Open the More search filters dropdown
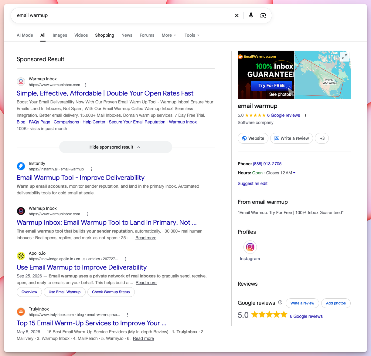This screenshot has width=371, height=356. tap(169, 35)
